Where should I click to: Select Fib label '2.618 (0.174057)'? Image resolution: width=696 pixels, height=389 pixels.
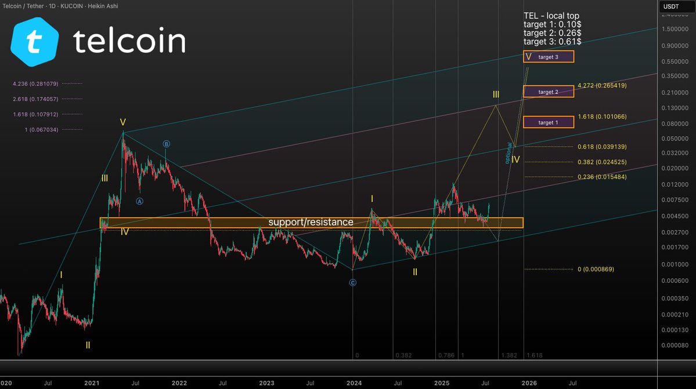coord(35,99)
